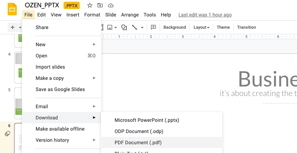Image resolution: width=297 pixels, height=153 pixels.
Task: Click the OZEN_PPTX document title
Action: pos(42,5)
